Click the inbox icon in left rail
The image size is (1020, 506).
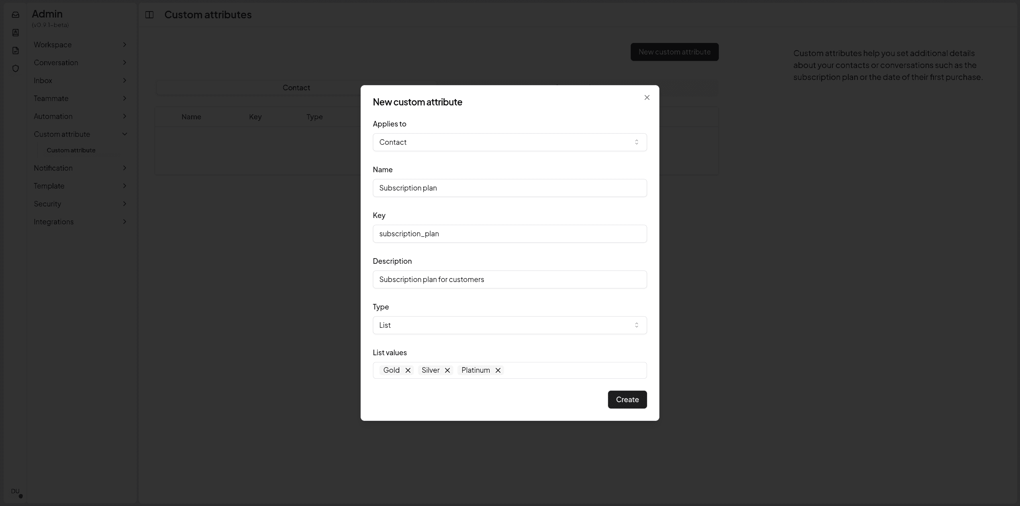point(16,15)
